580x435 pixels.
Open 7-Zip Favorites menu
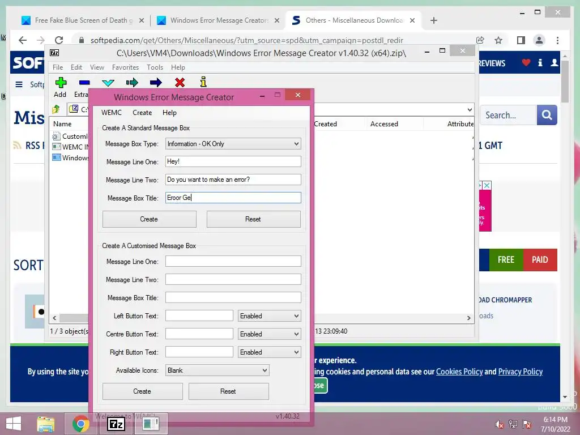tap(125, 67)
